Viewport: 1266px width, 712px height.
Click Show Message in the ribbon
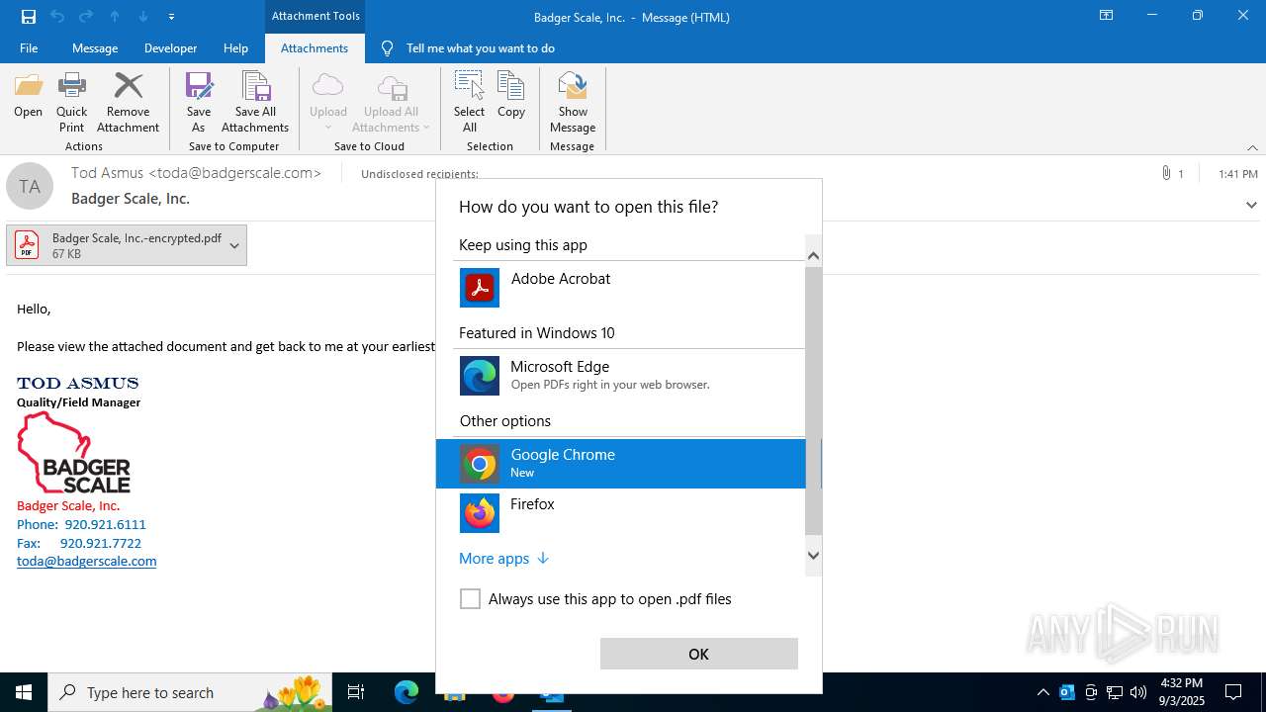coord(573,103)
